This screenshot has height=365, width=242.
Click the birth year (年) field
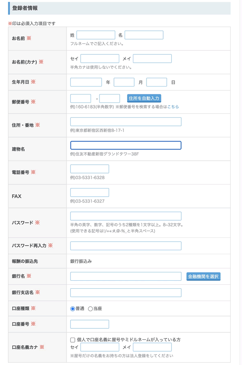click(86, 82)
